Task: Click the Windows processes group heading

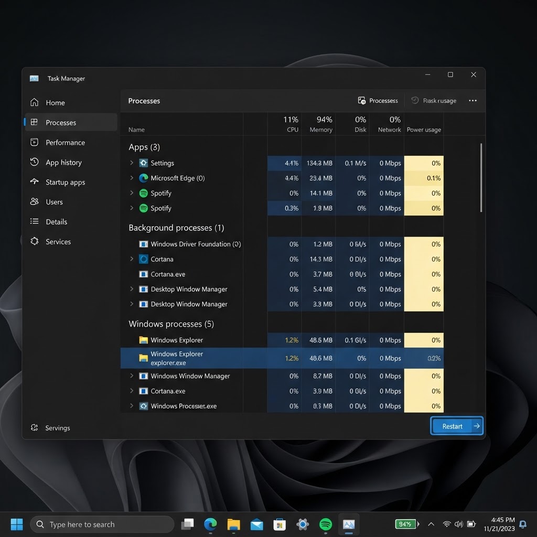Action: point(171,324)
